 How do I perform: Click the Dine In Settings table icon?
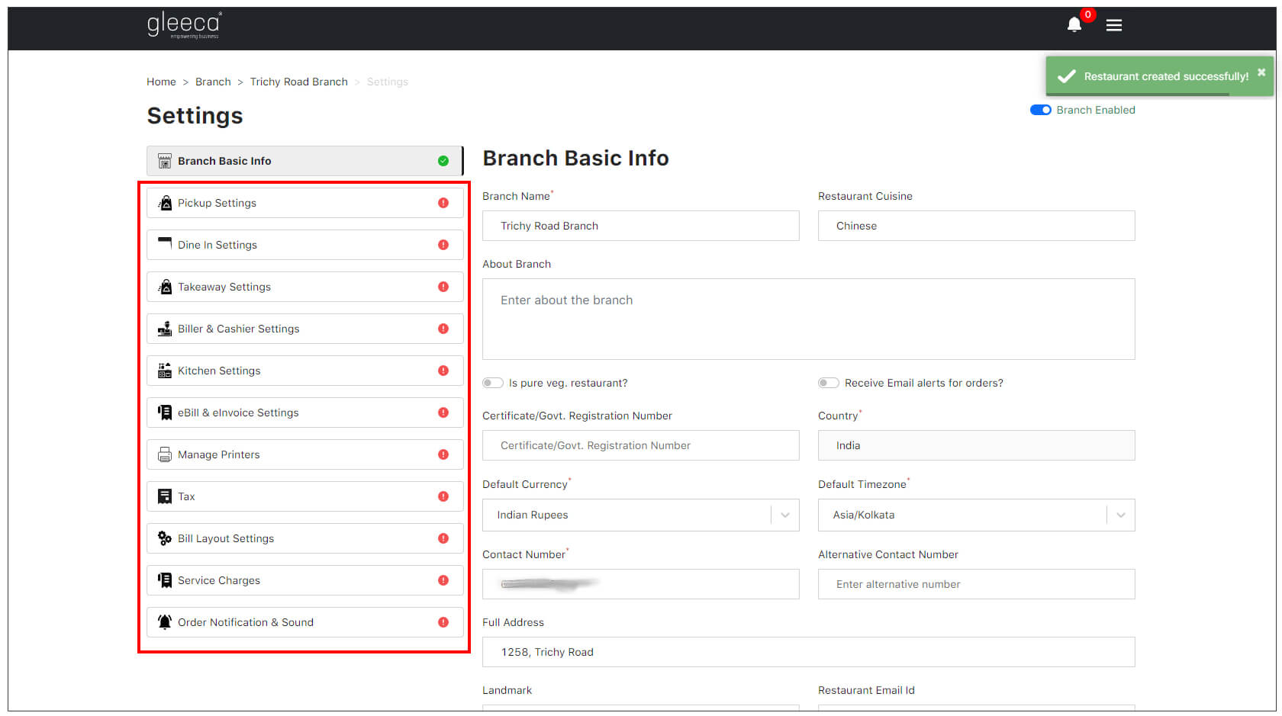165,243
